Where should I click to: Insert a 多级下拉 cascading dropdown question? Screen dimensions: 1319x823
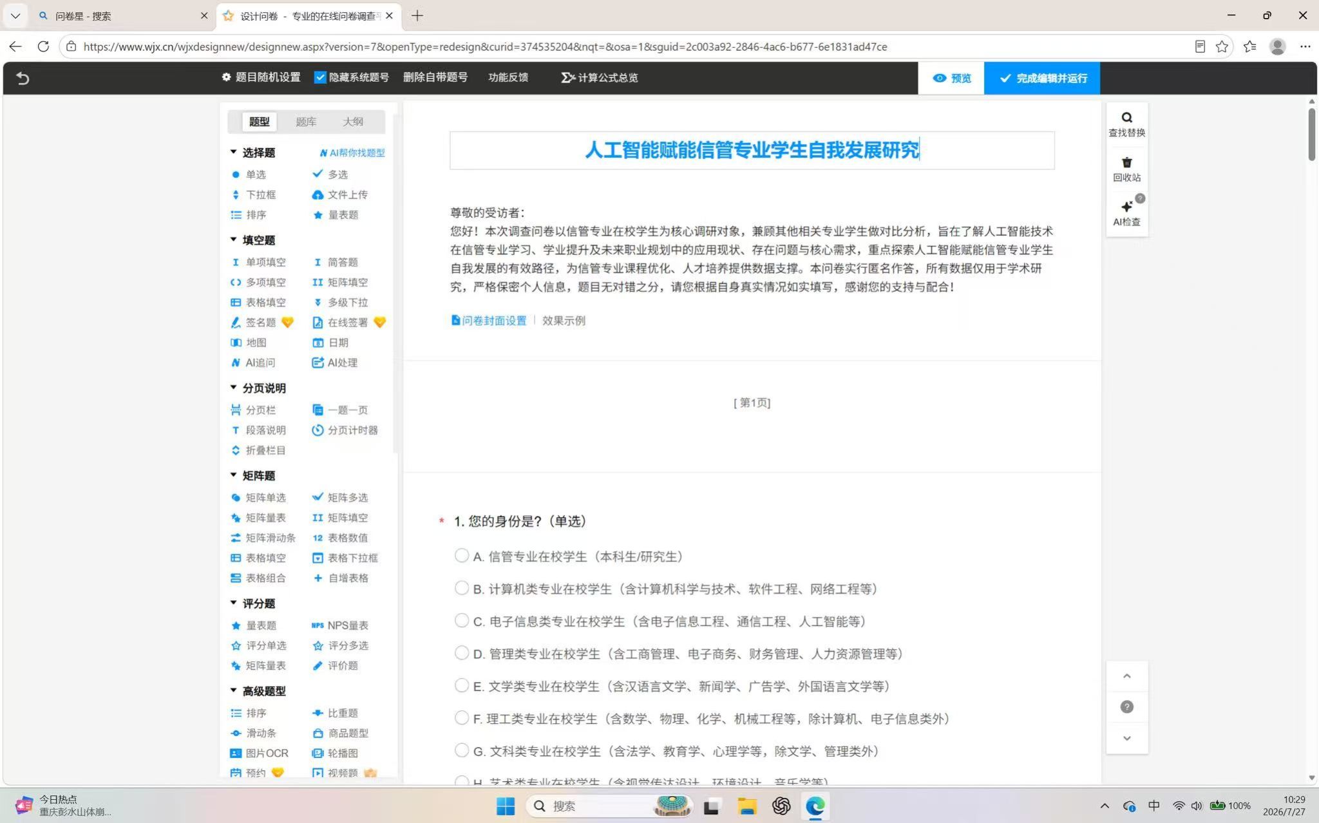(340, 302)
